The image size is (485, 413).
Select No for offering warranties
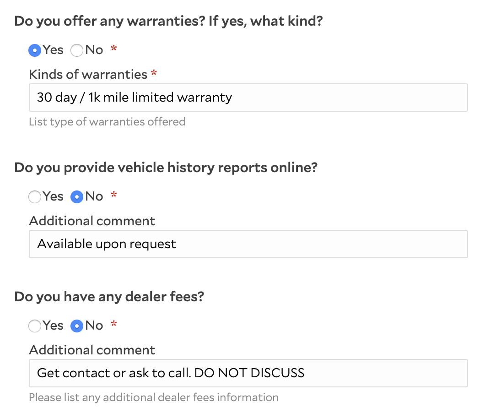77,50
